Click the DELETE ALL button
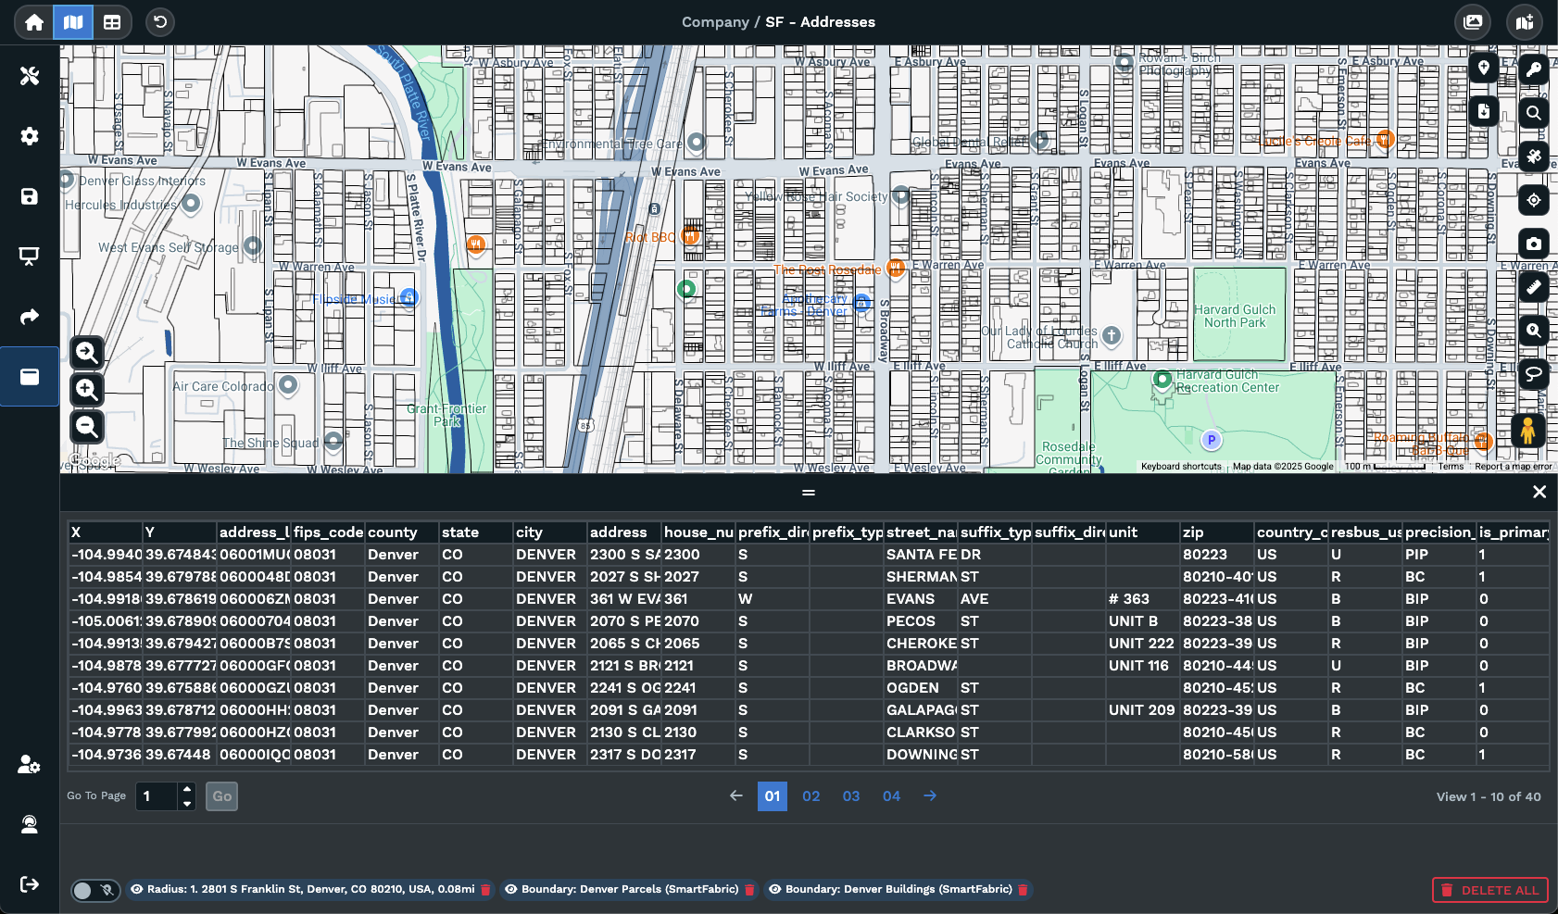The height and width of the screenshot is (914, 1558). (1489, 890)
